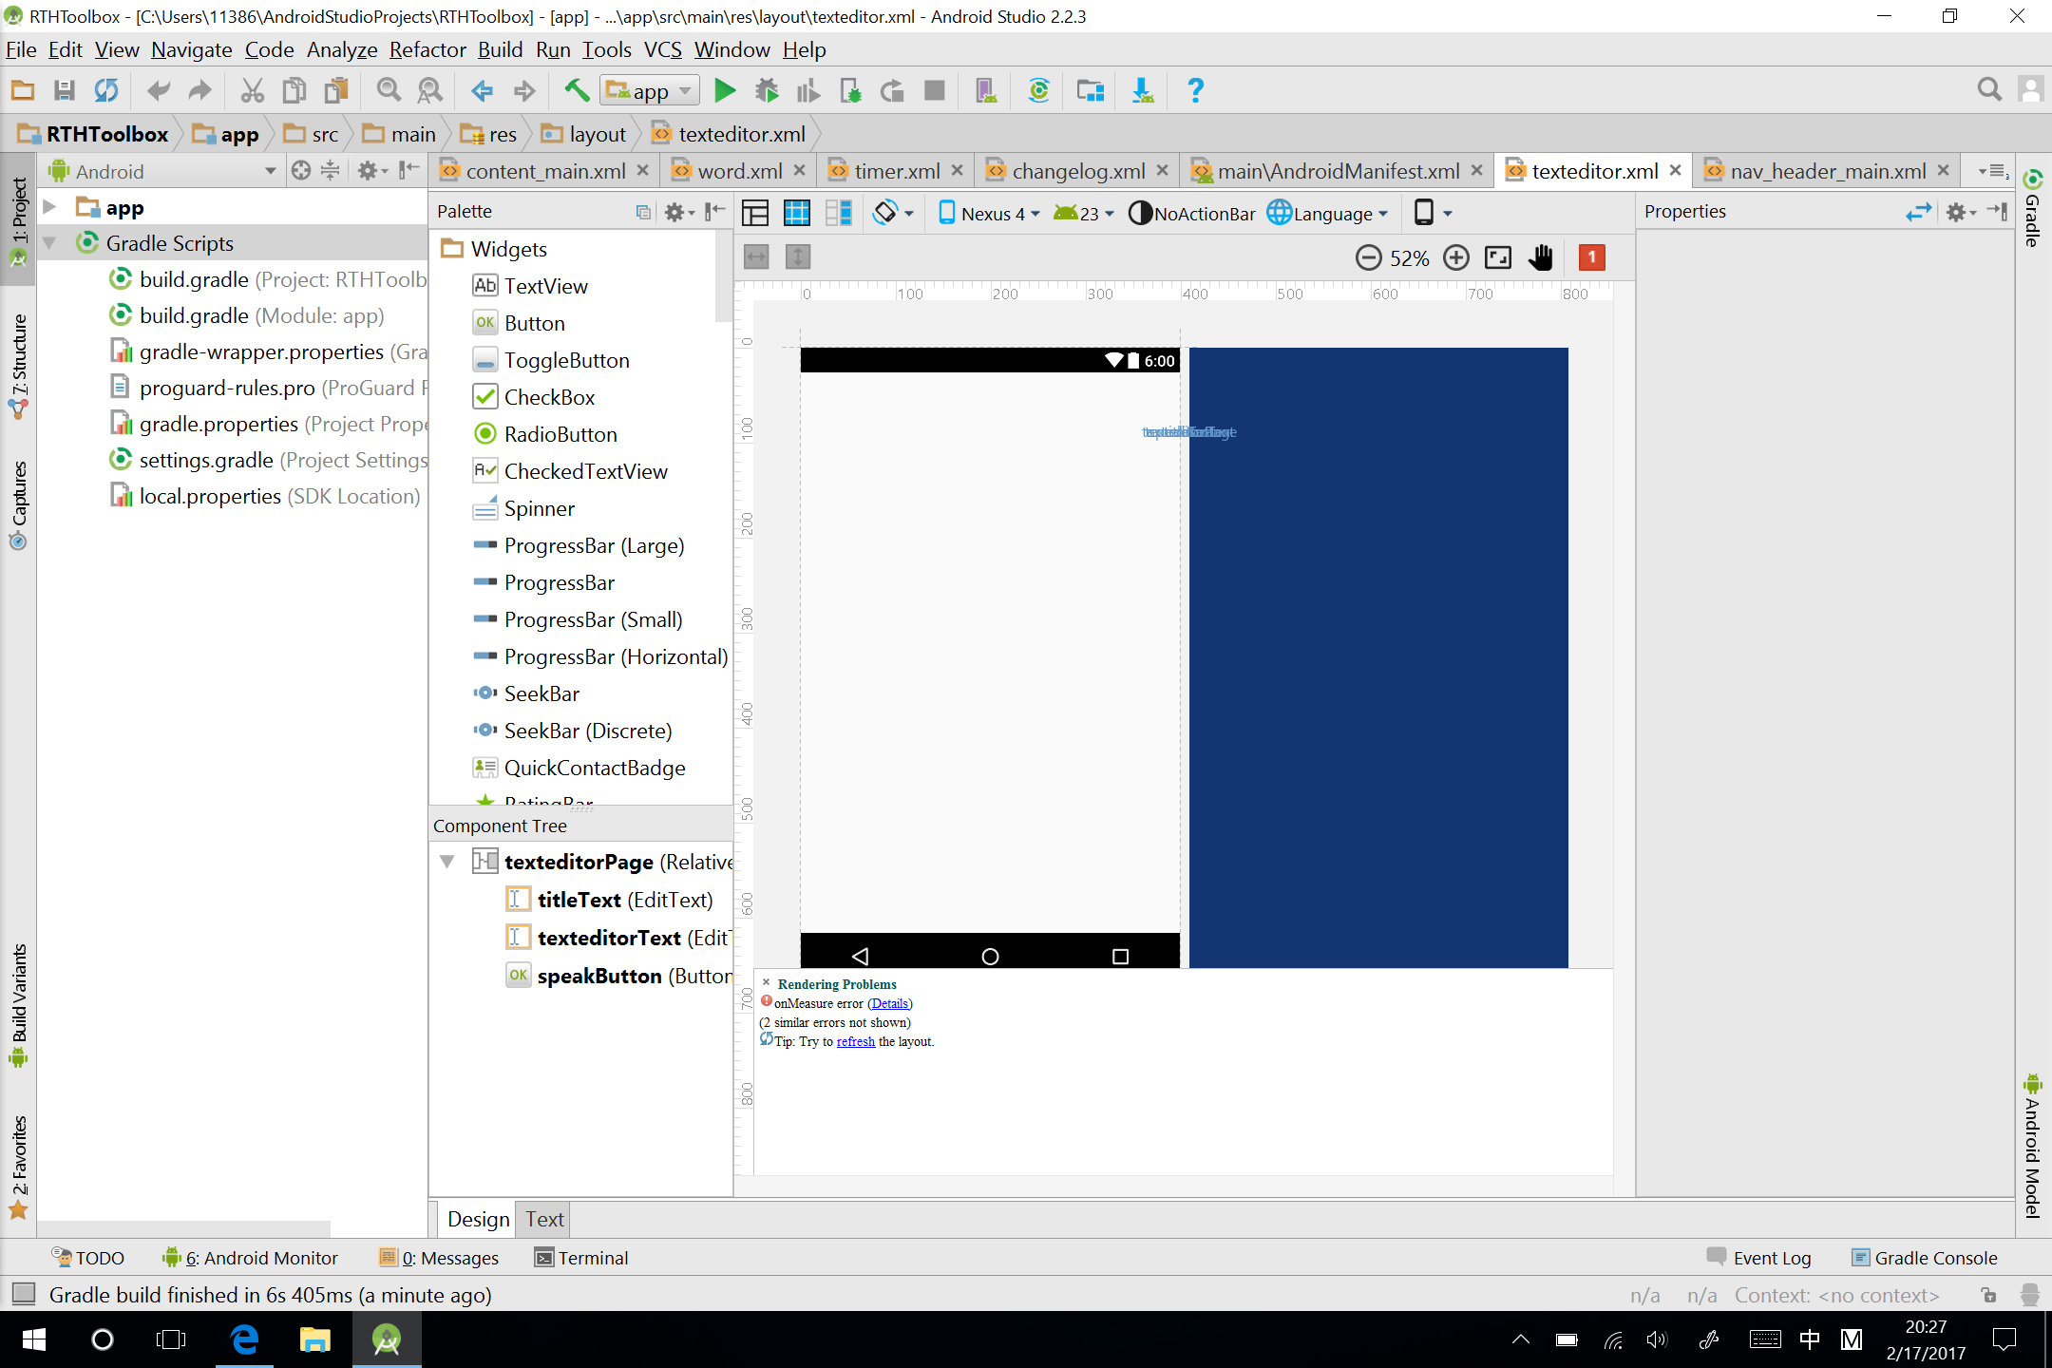Viewport: 2052px width, 1368px height.
Task: Toggle the expand vertically button
Action: [x=798, y=257]
